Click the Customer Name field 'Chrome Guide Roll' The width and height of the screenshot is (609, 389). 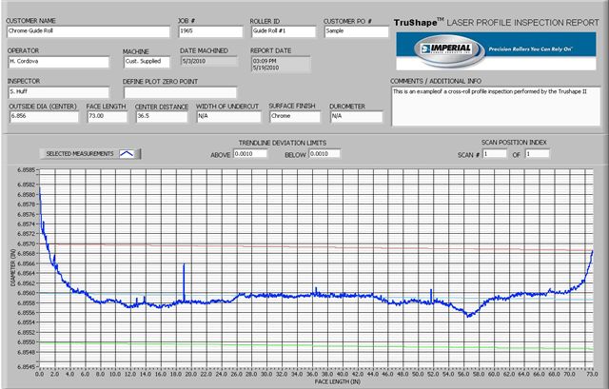(x=88, y=31)
